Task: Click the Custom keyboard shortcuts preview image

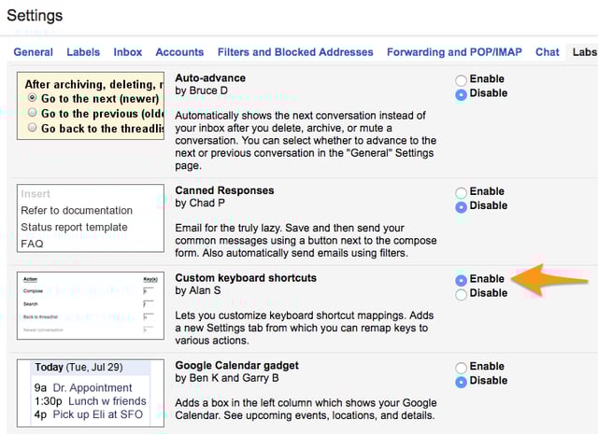Action: coord(91,305)
